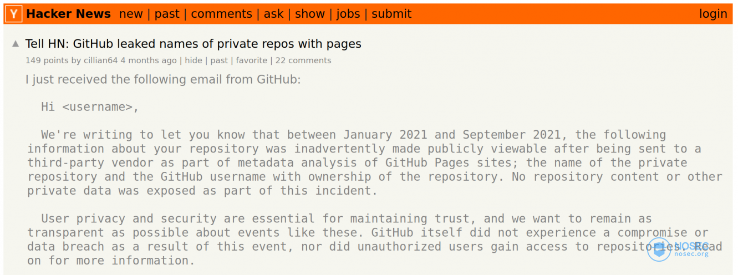Image resolution: width=738 pixels, height=275 pixels.
Task: Open the show section
Action: [309, 14]
